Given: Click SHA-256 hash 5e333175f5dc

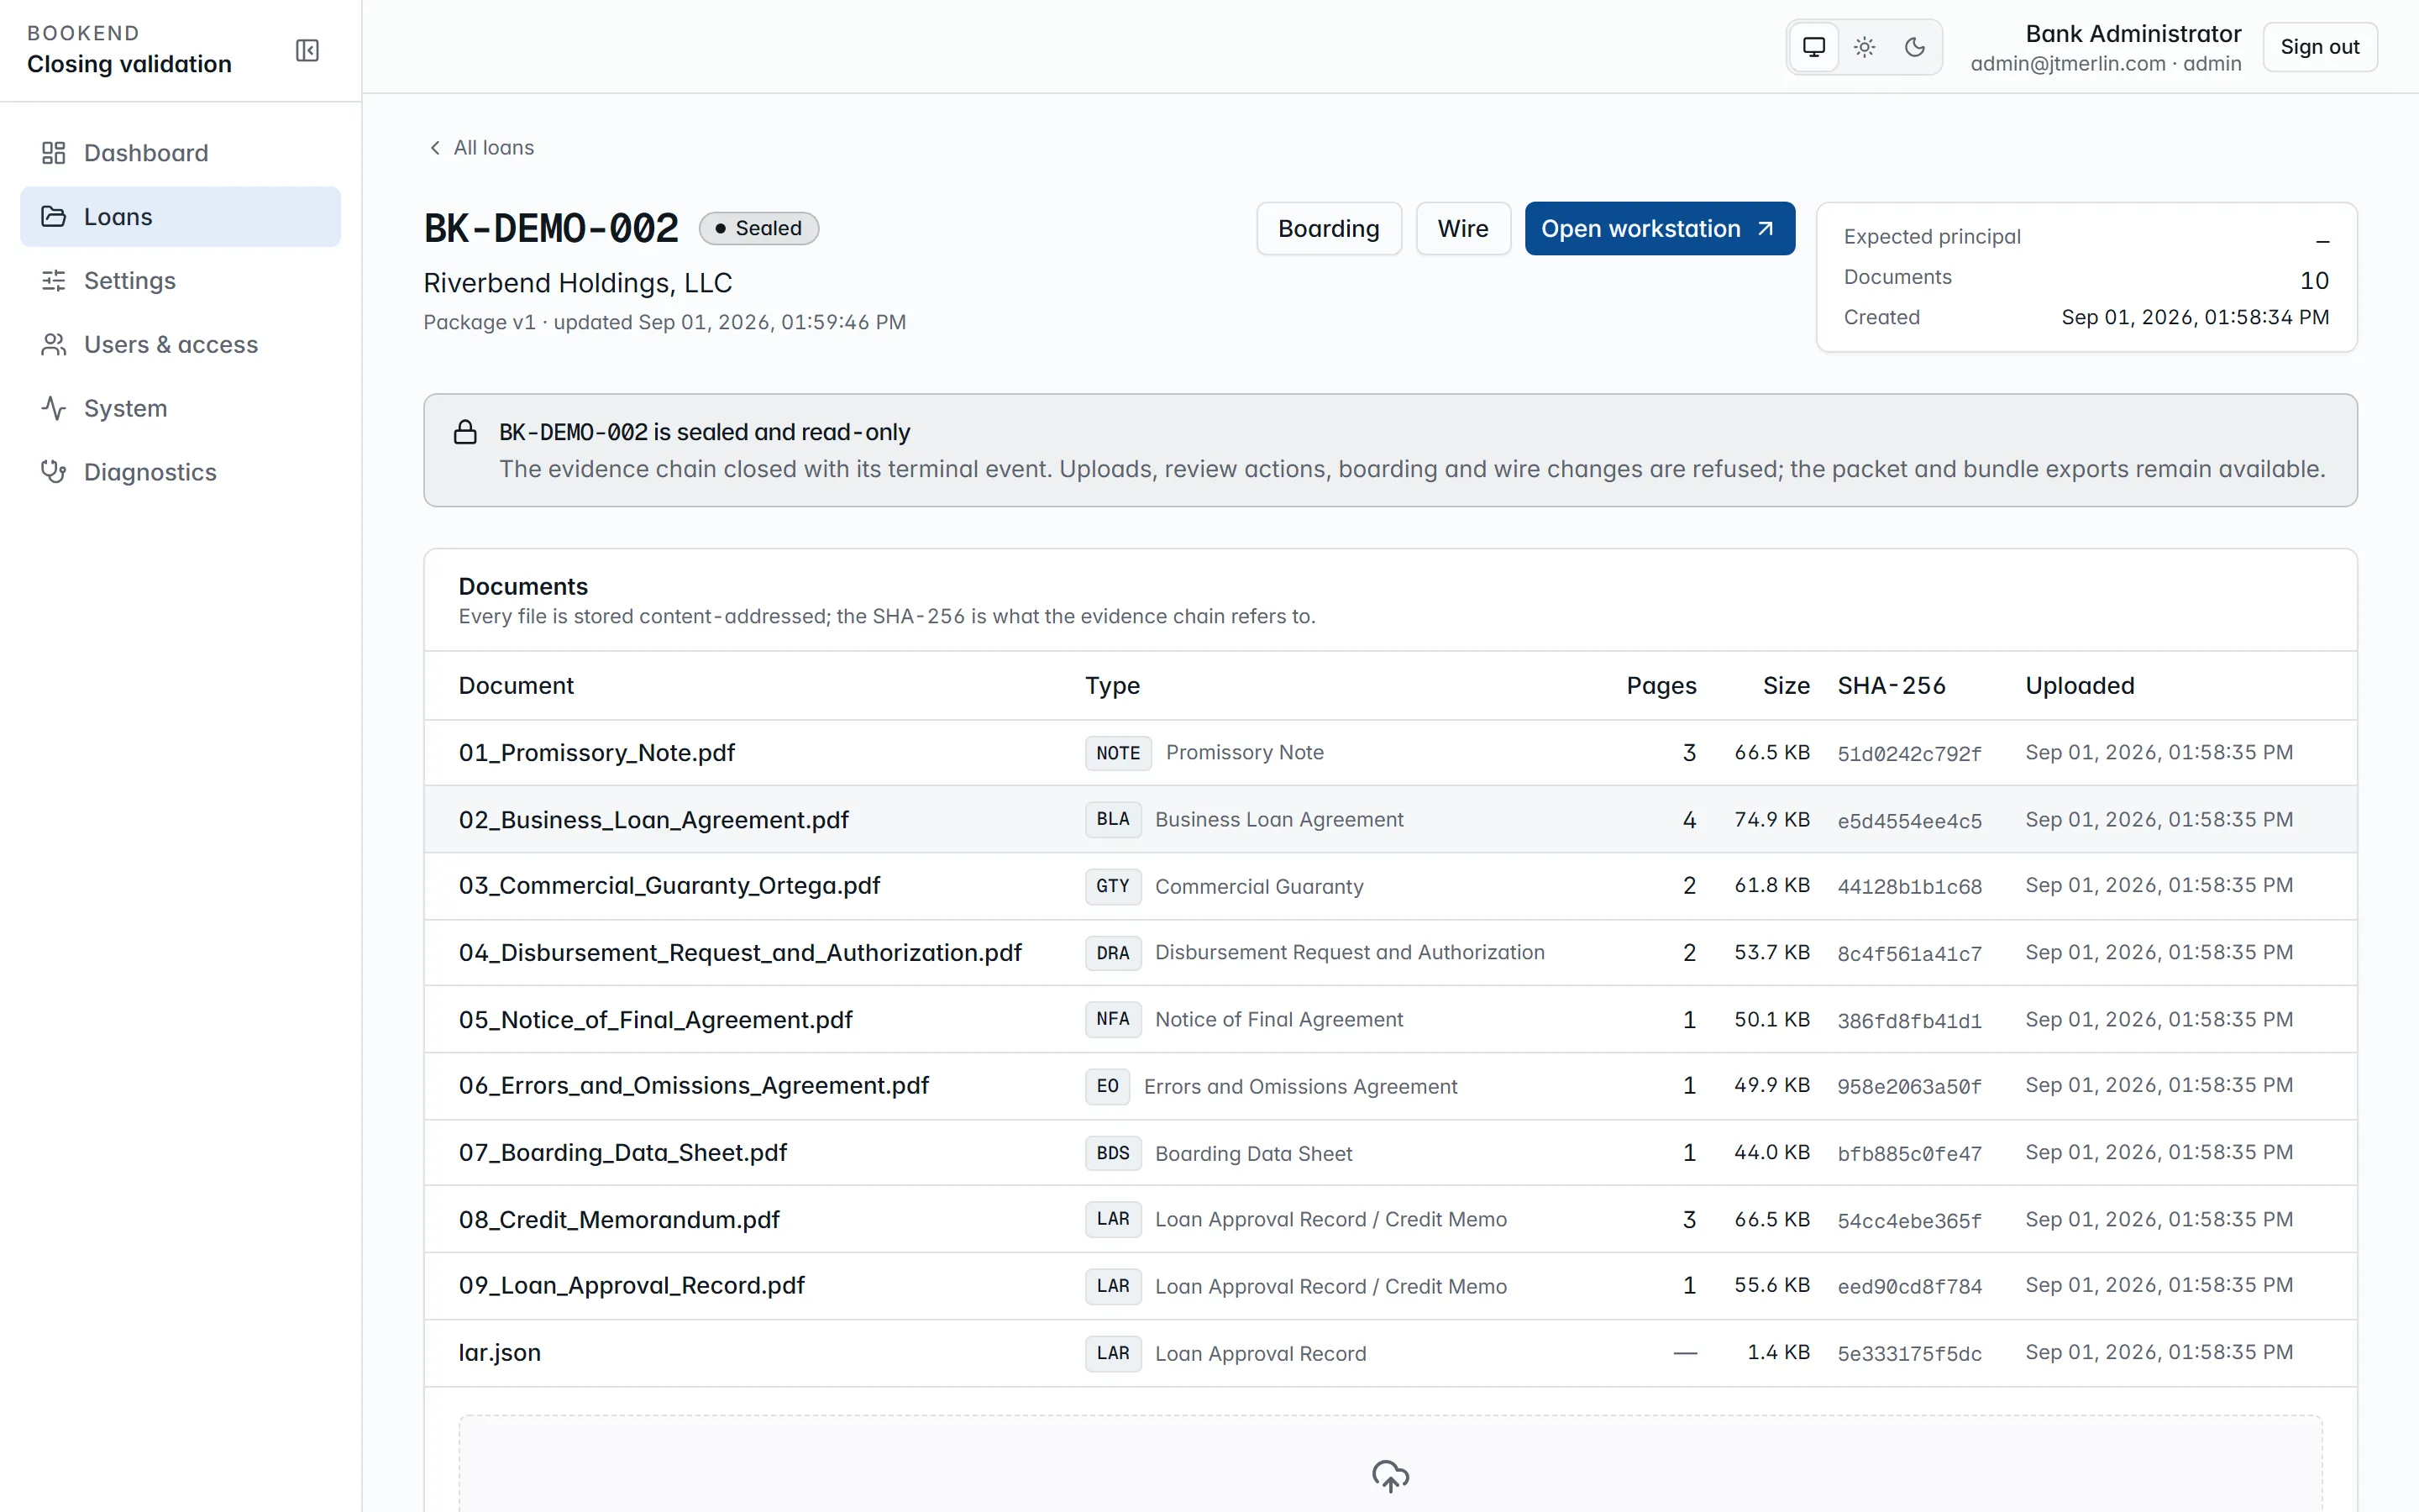Looking at the screenshot, I should [1909, 1354].
